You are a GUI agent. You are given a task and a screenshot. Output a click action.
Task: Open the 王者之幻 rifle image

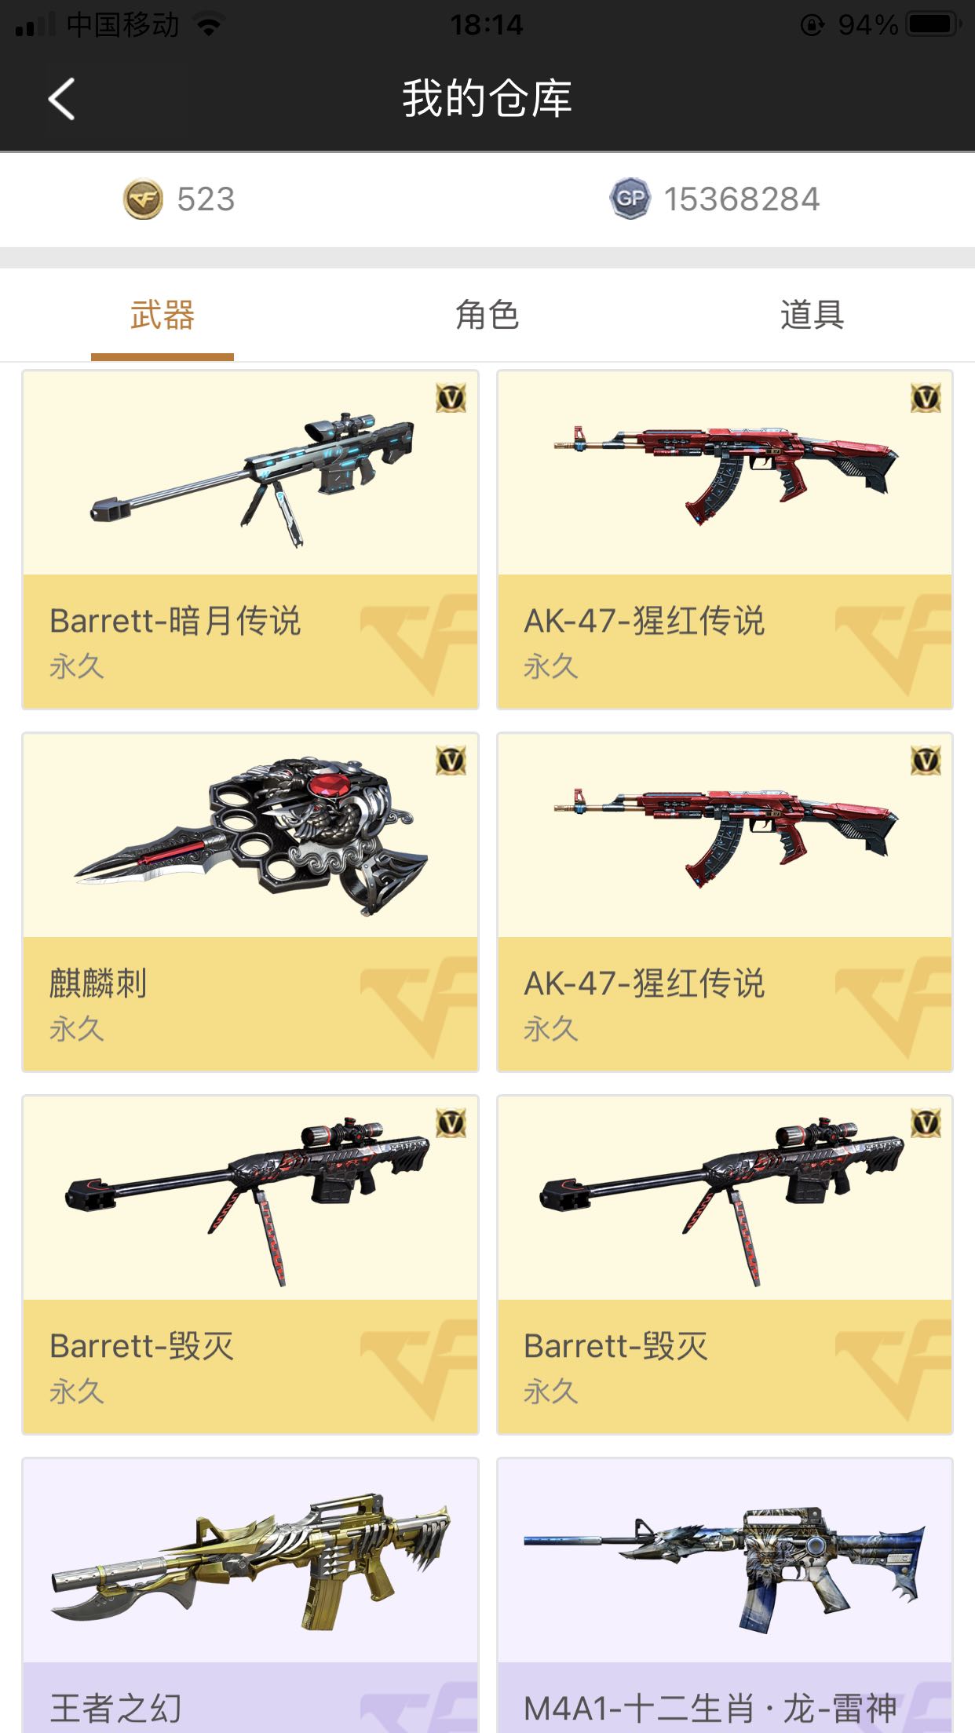tap(251, 1562)
